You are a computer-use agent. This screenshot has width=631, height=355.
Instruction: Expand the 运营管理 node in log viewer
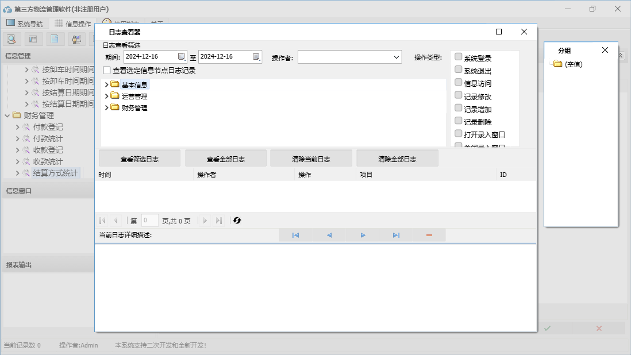point(107,96)
